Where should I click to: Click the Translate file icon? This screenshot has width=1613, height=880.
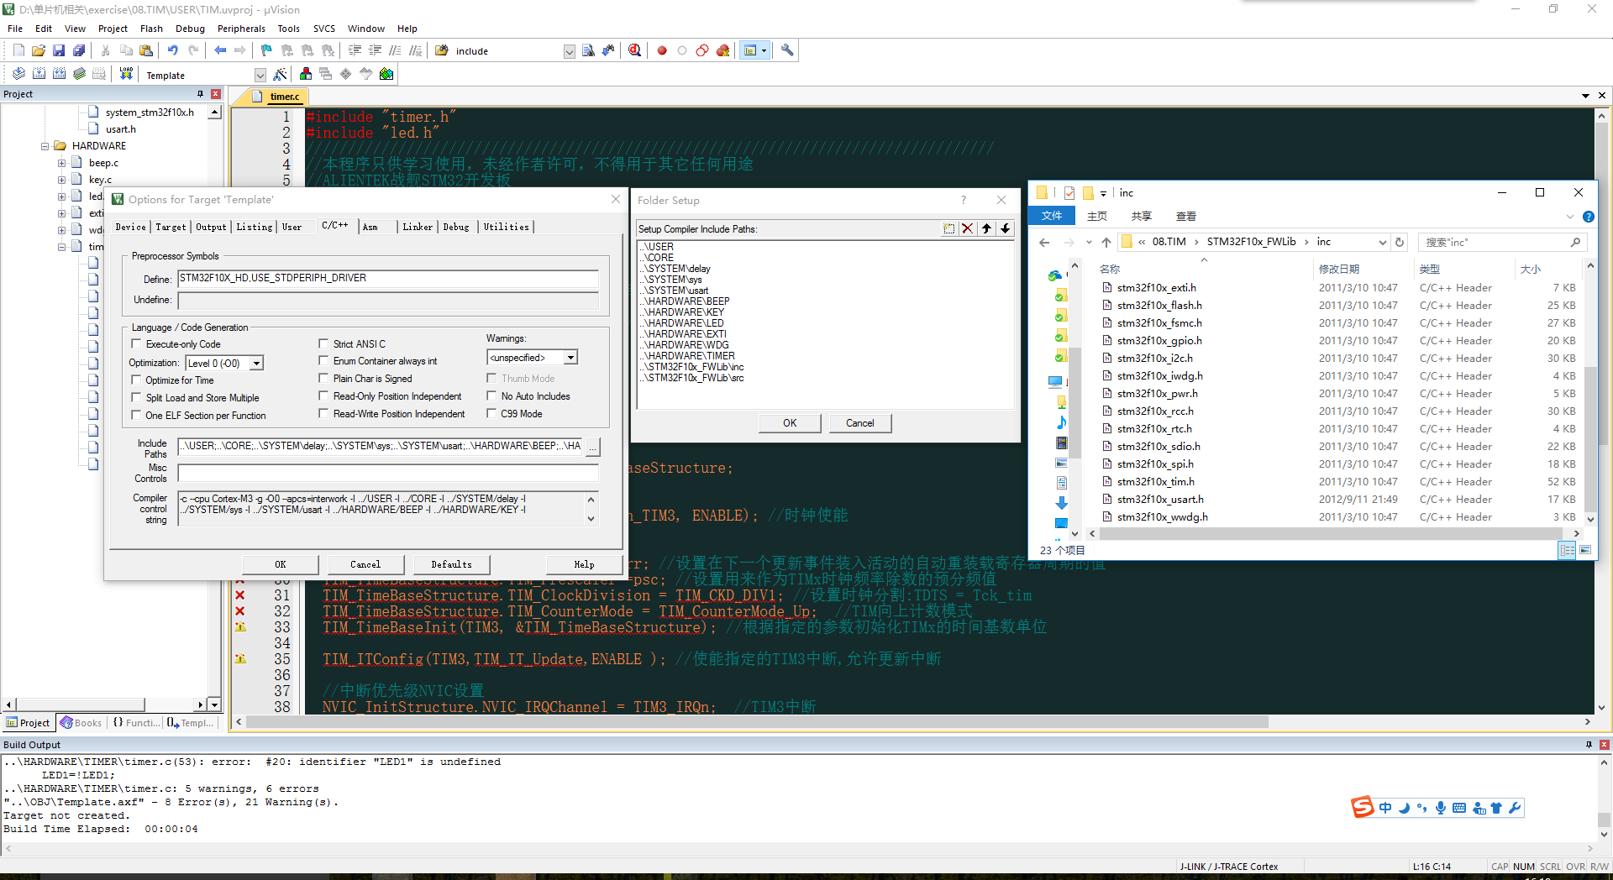(18, 75)
